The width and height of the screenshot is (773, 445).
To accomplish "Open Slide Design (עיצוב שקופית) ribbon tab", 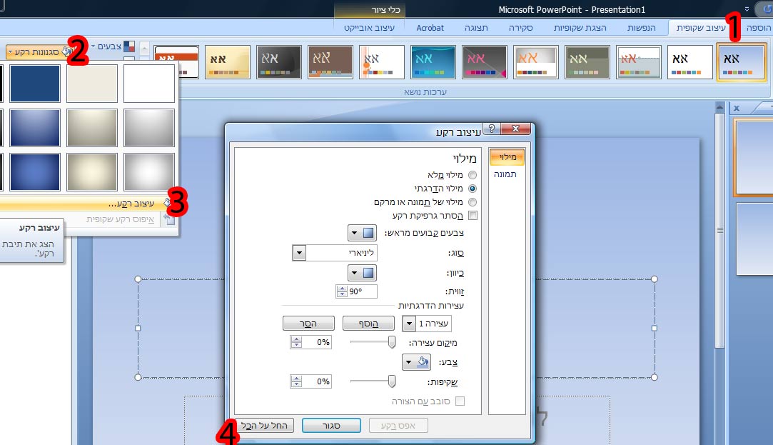I will pos(700,28).
